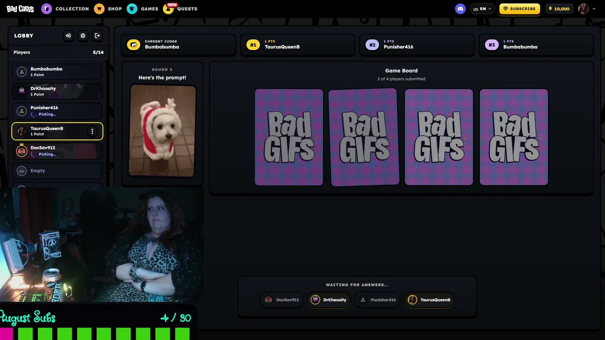
Task: Select Punisher416 in the players list
Action: pyautogui.click(x=57, y=111)
